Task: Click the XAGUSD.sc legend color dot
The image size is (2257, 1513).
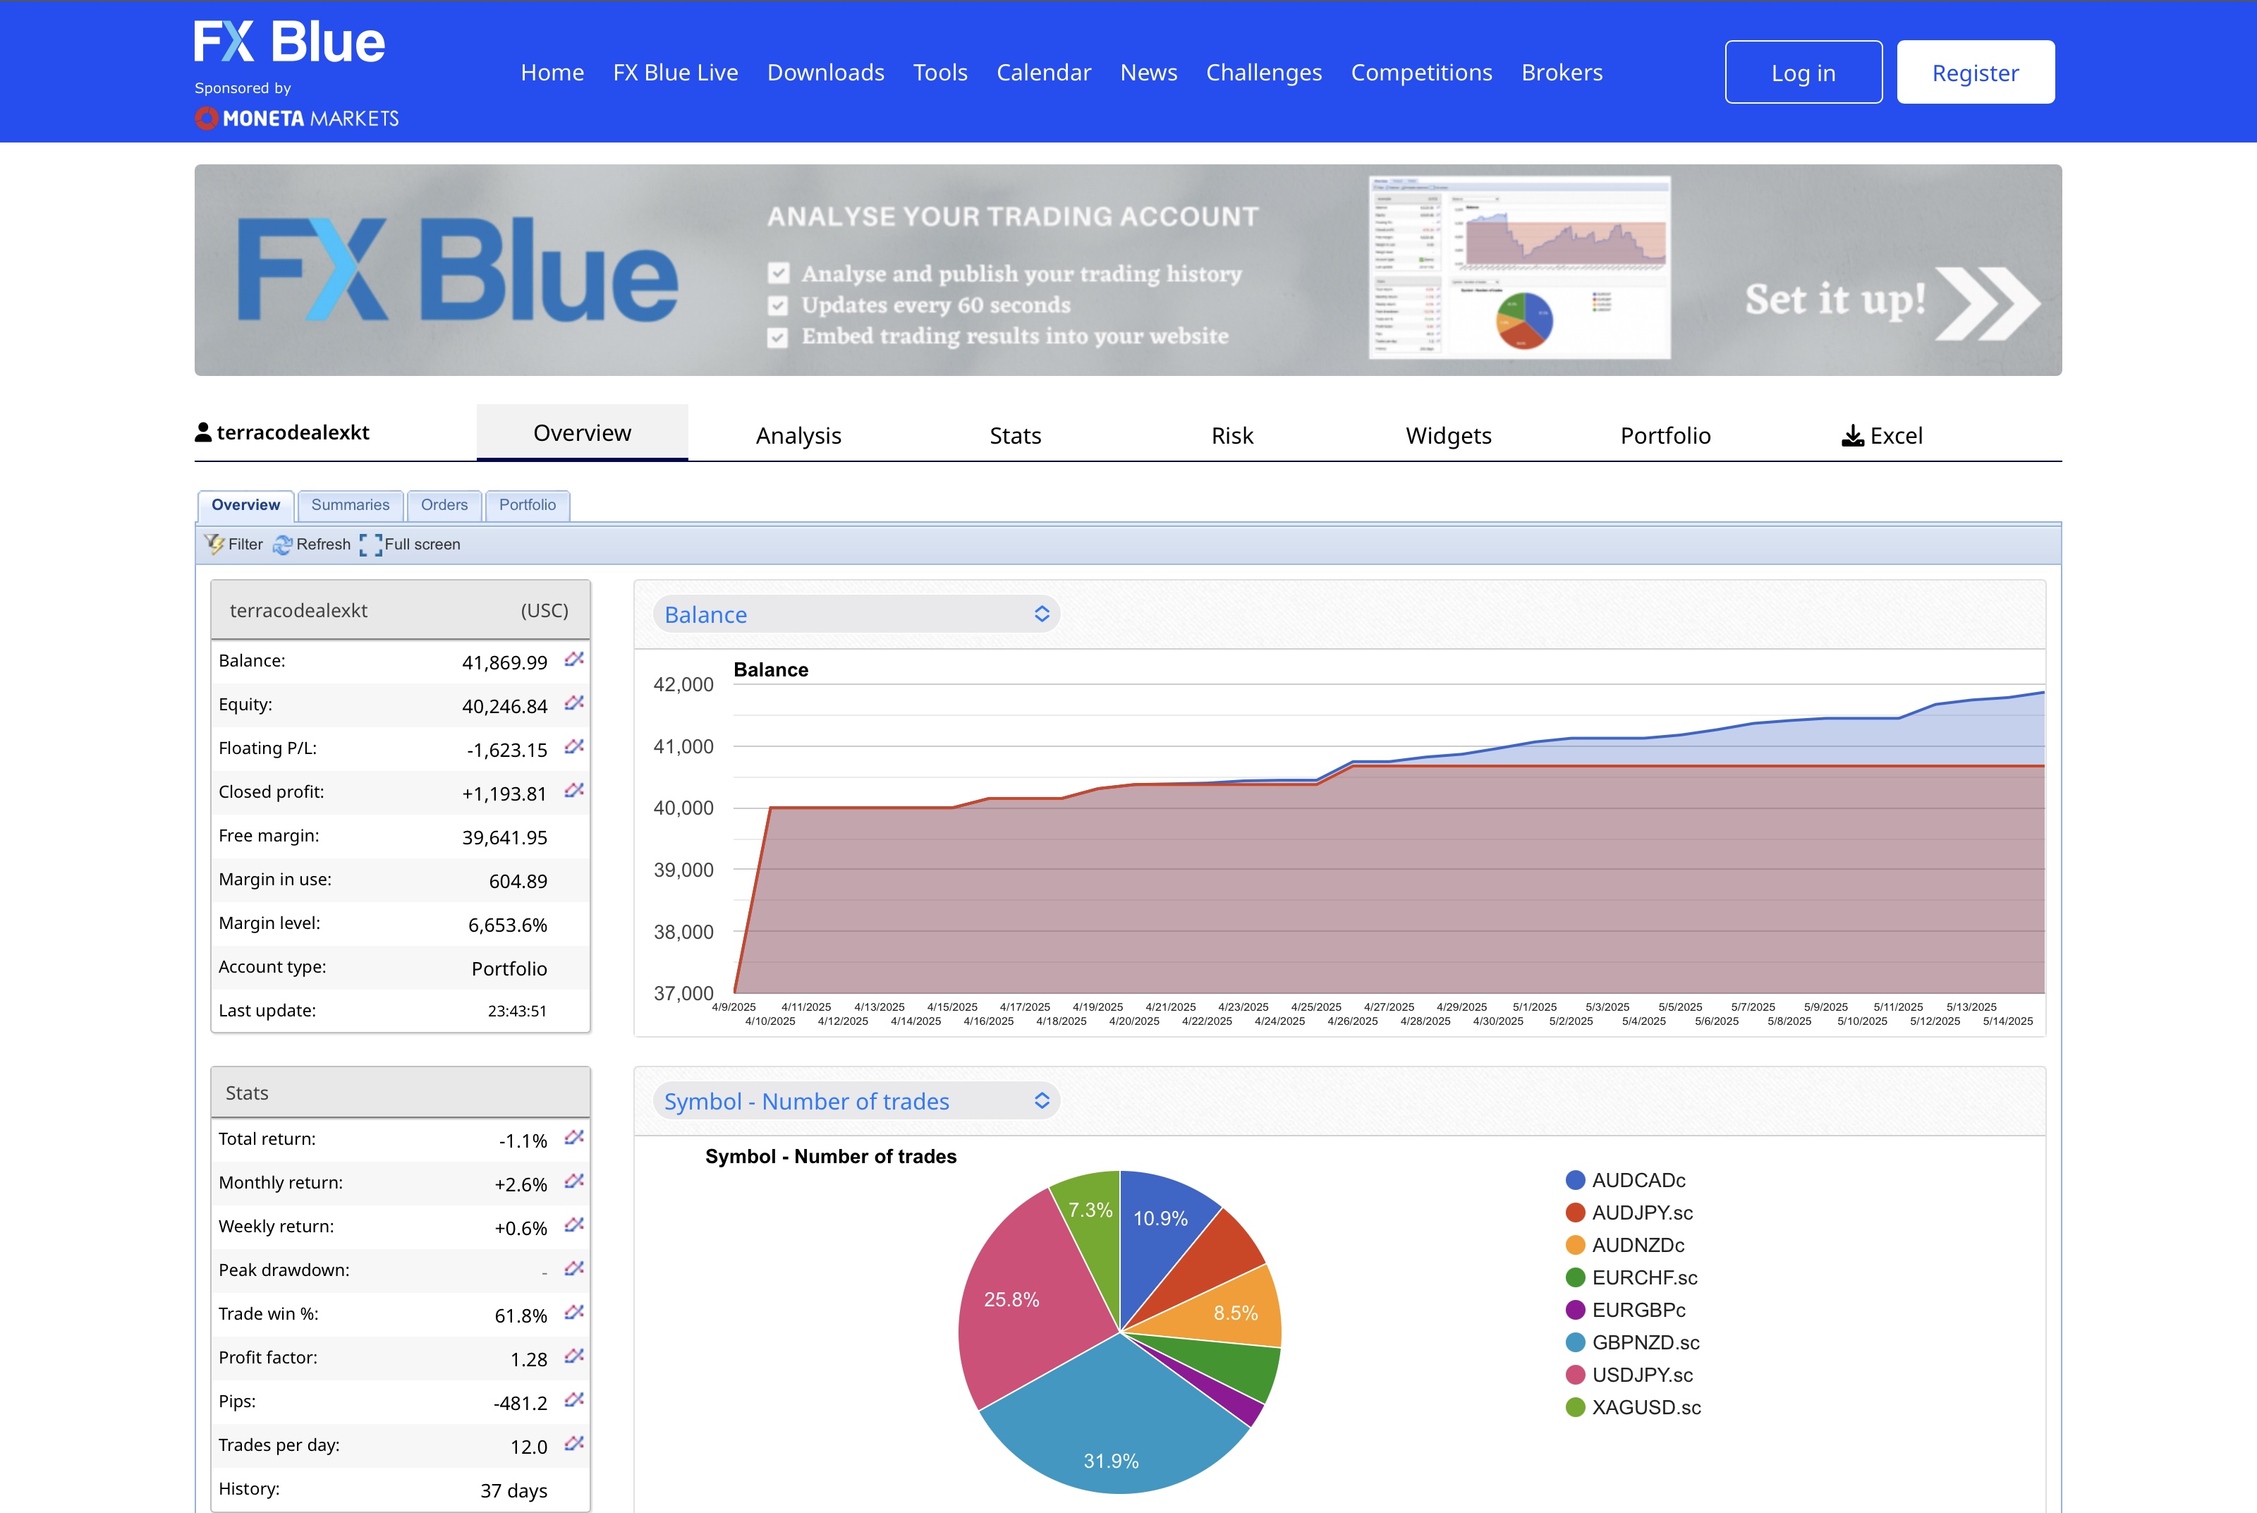Action: click(1576, 1407)
